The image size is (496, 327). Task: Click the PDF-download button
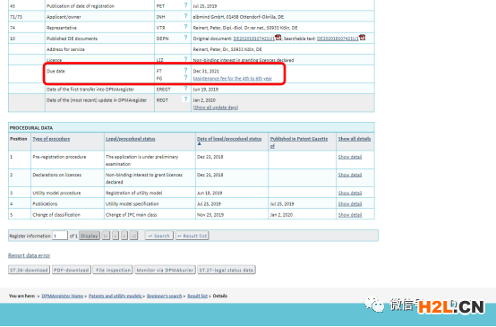[72, 270]
